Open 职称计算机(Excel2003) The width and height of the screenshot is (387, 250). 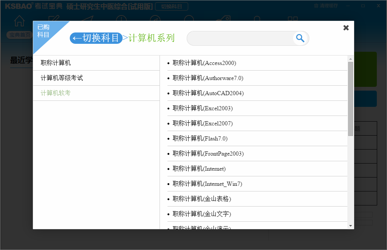257,108
